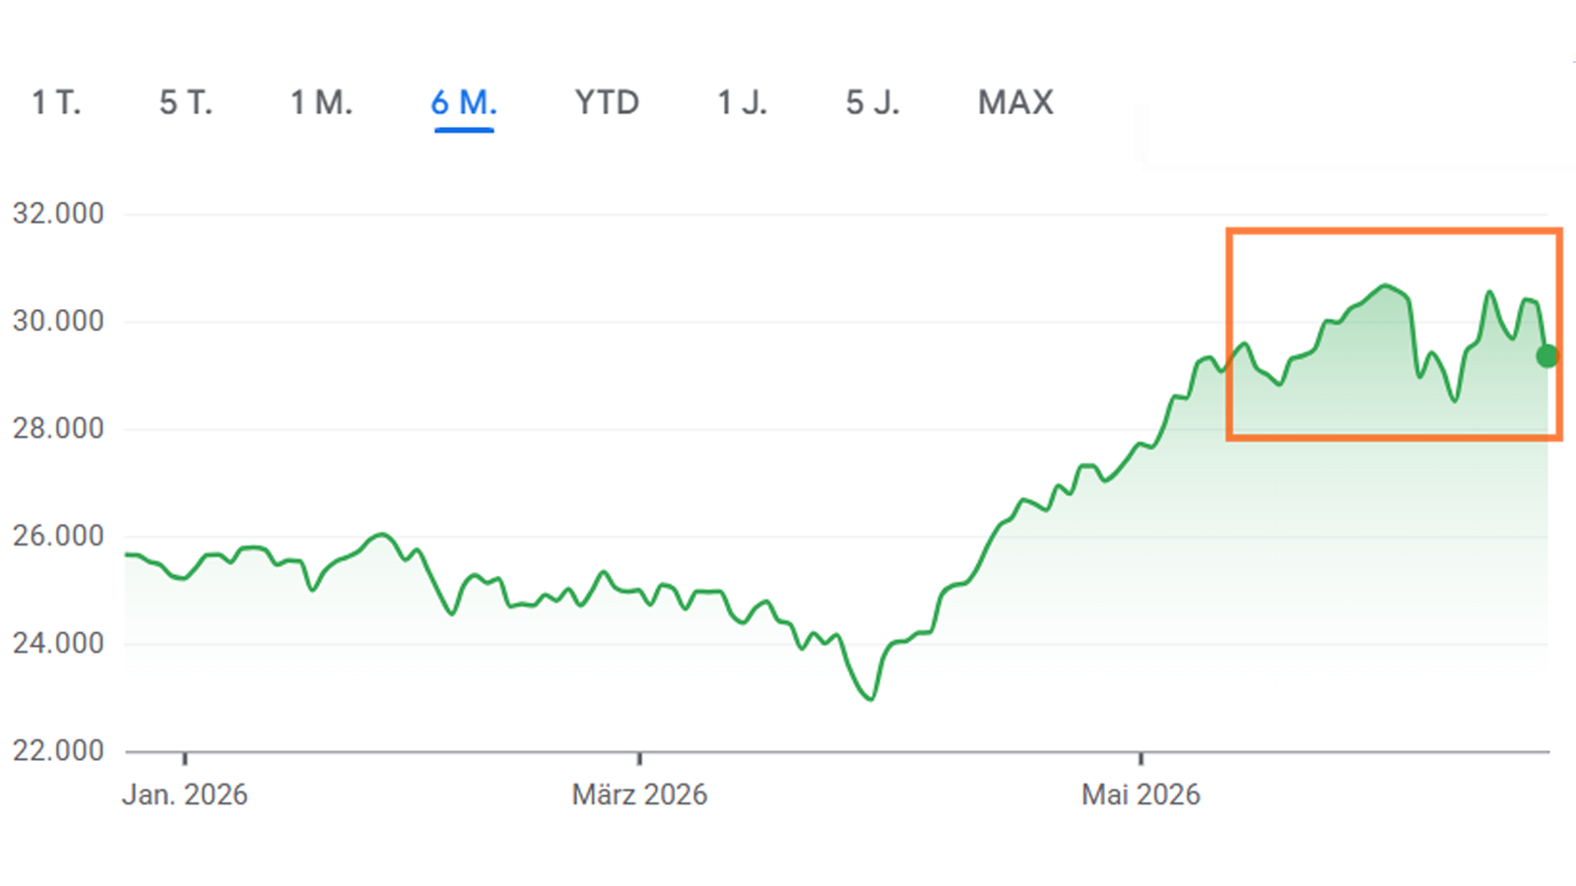1576x886 pixels.
Task: Click the Mai 2026 axis label
Action: click(x=1141, y=794)
